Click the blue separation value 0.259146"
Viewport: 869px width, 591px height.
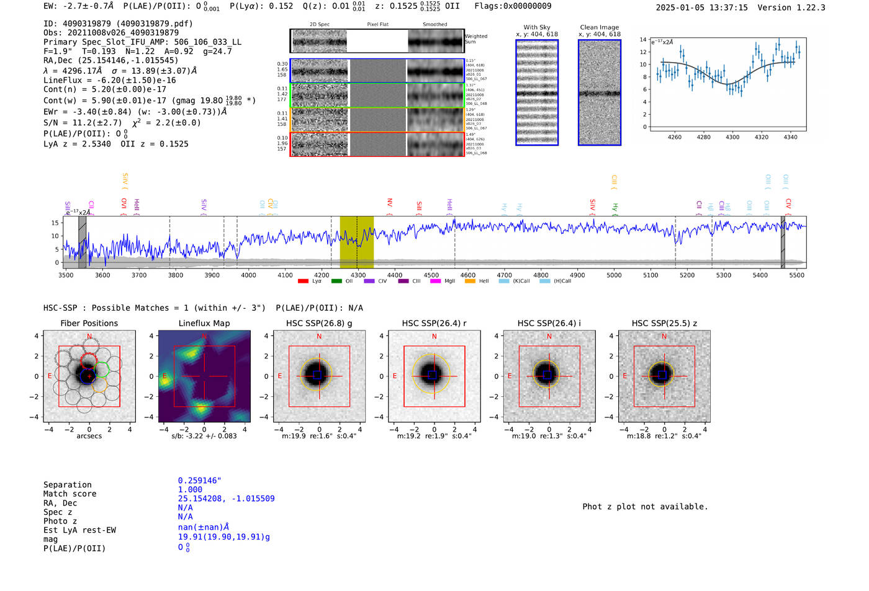tap(200, 481)
